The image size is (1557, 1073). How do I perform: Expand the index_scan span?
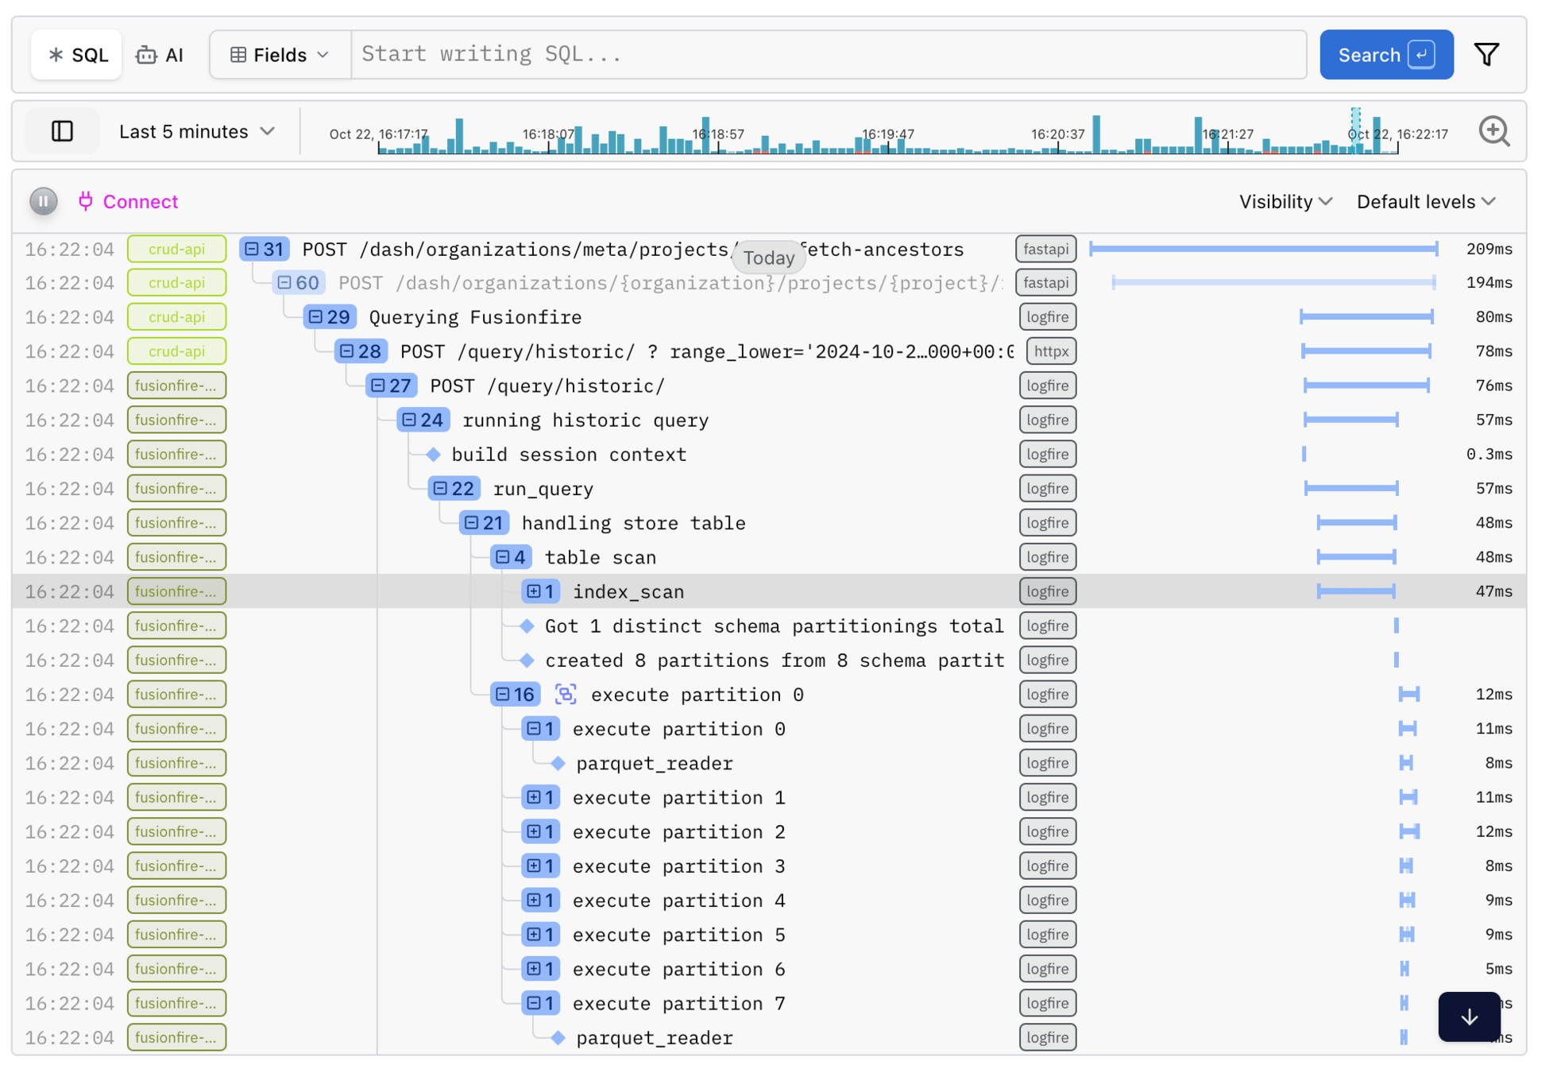click(x=534, y=592)
